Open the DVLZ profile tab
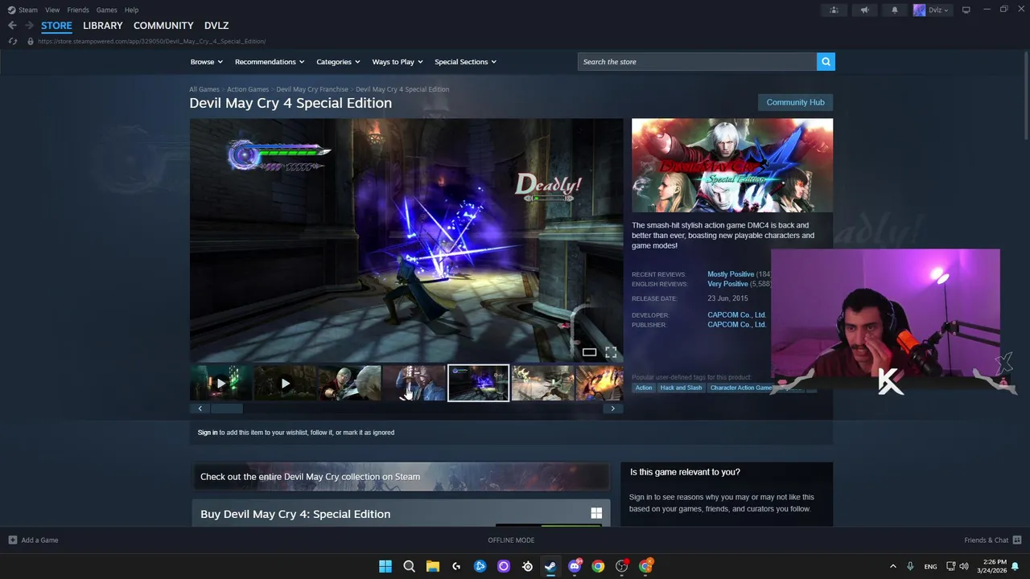This screenshot has height=579, width=1030. (216, 26)
